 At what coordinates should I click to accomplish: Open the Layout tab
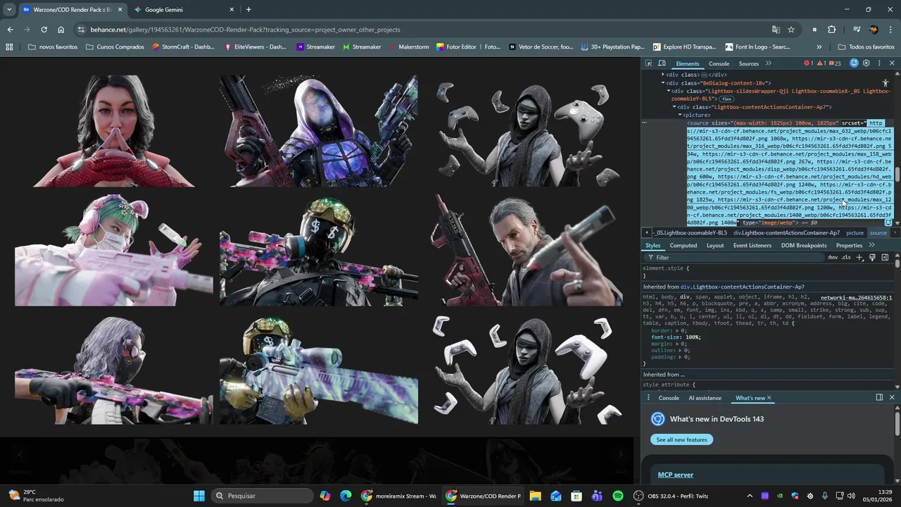coord(715,245)
